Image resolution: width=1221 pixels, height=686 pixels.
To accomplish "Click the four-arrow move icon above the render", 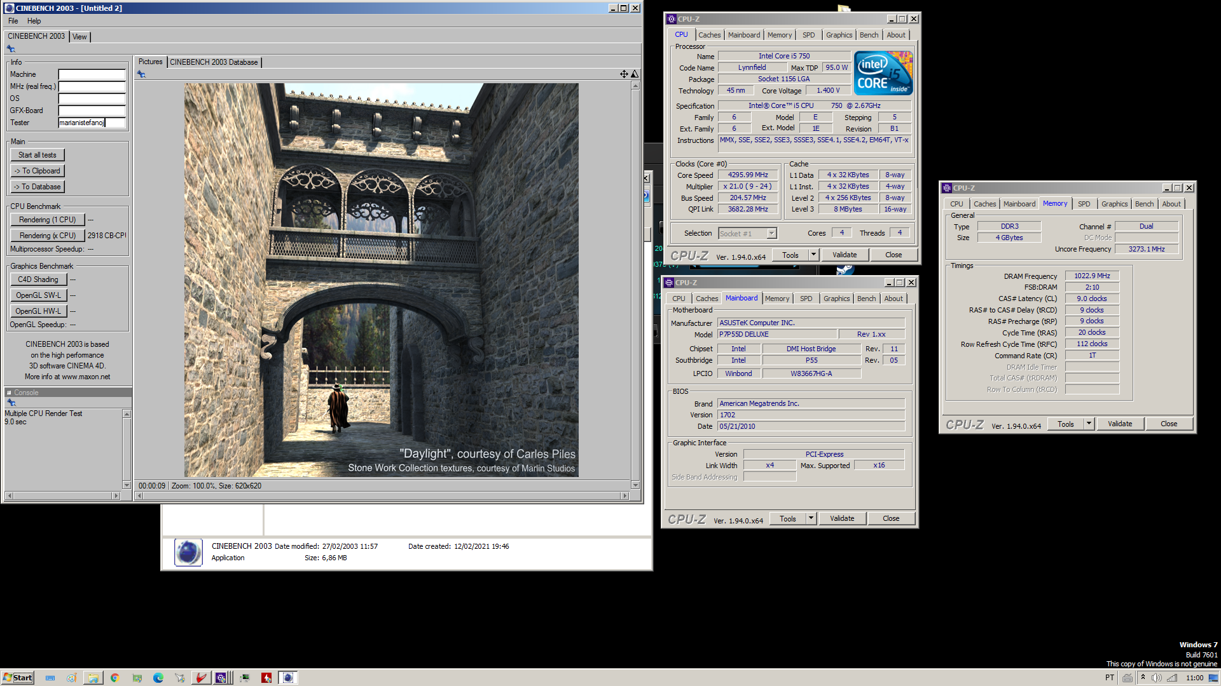I will (x=624, y=74).
